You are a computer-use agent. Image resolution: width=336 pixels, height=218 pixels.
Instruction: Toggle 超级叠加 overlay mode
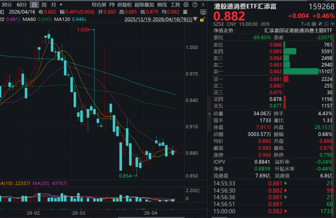pos(144,5)
